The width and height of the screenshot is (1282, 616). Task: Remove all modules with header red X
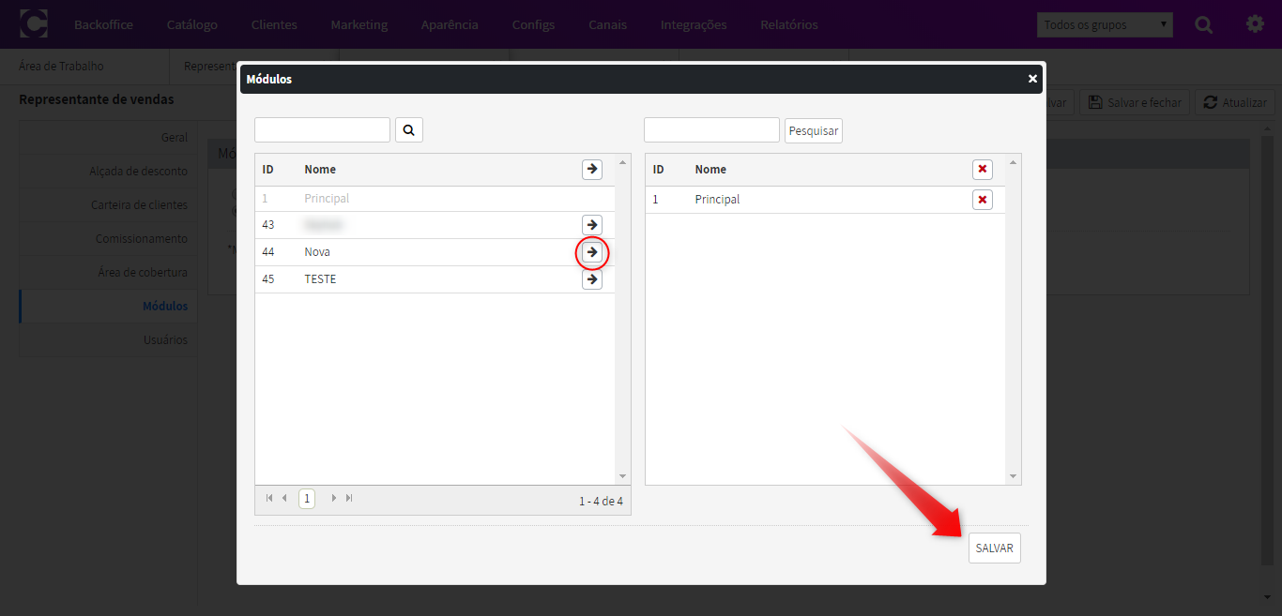click(x=983, y=169)
